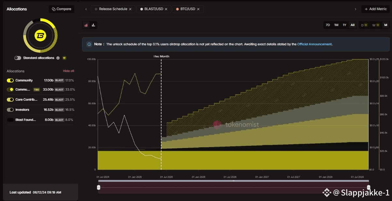Viewport: 392px width, 201px height.
Task: Click the 17.00b Community amount
Action: (x=49, y=80)
